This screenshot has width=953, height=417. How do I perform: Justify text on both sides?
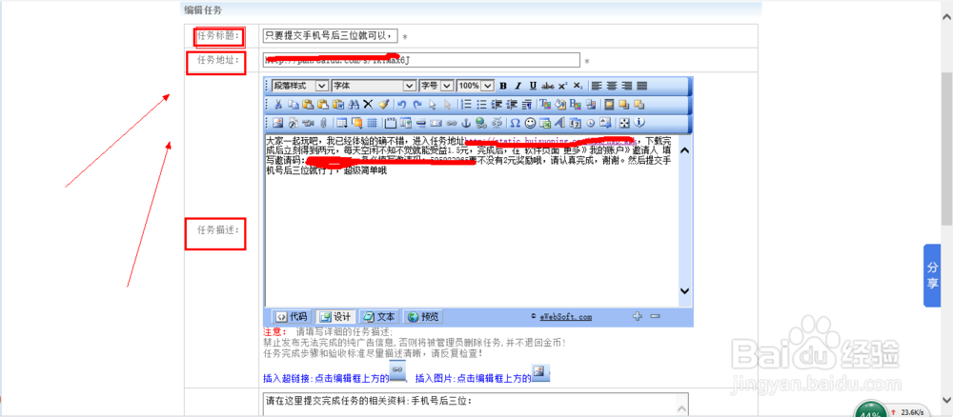[641, 86]
